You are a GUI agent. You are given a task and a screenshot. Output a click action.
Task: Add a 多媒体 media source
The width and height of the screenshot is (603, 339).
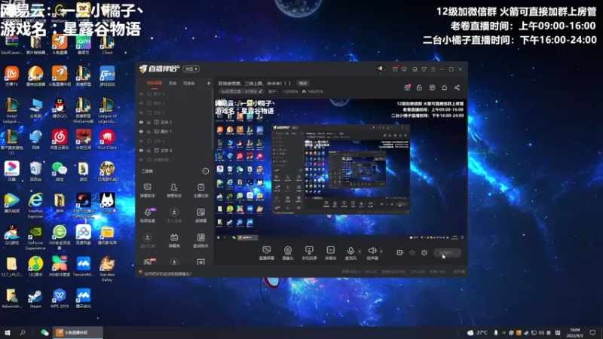(331, 253)
